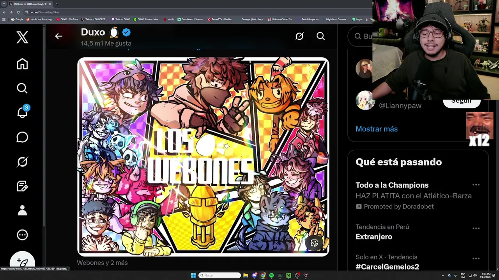Open BetterTTV Dashboard bookmark

(x=221, y=19)
